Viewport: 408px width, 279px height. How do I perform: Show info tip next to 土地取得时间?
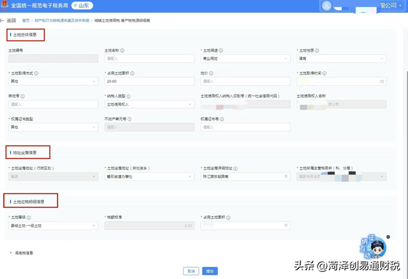(x=324, y=73)
